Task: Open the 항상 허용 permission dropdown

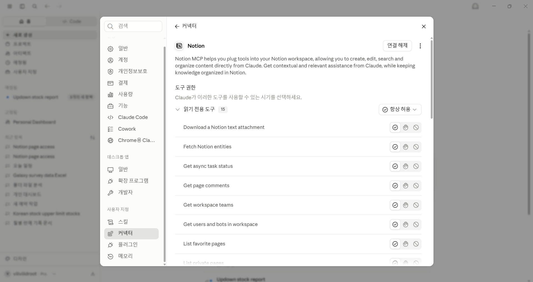Action: tap(400, 110)
